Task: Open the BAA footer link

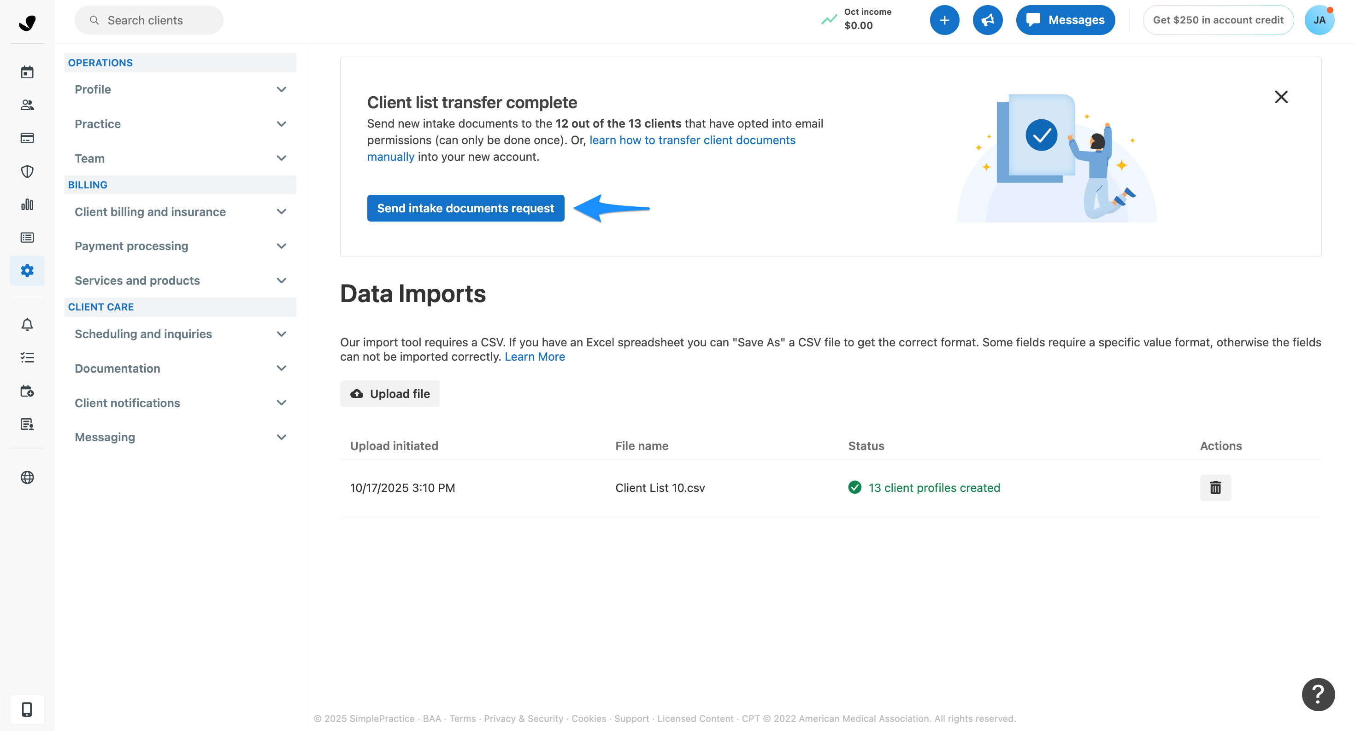Action: (x=431, y=719)
